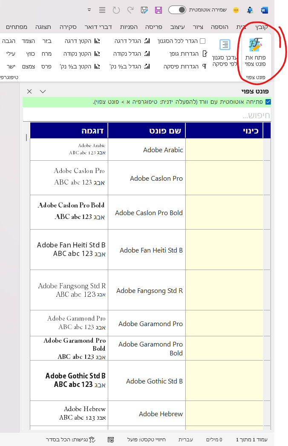Viewport: 288px width, 446px height.
Task: Click הגדרות פיסקה paragraph settings
Action: click(x=185, y=66)
